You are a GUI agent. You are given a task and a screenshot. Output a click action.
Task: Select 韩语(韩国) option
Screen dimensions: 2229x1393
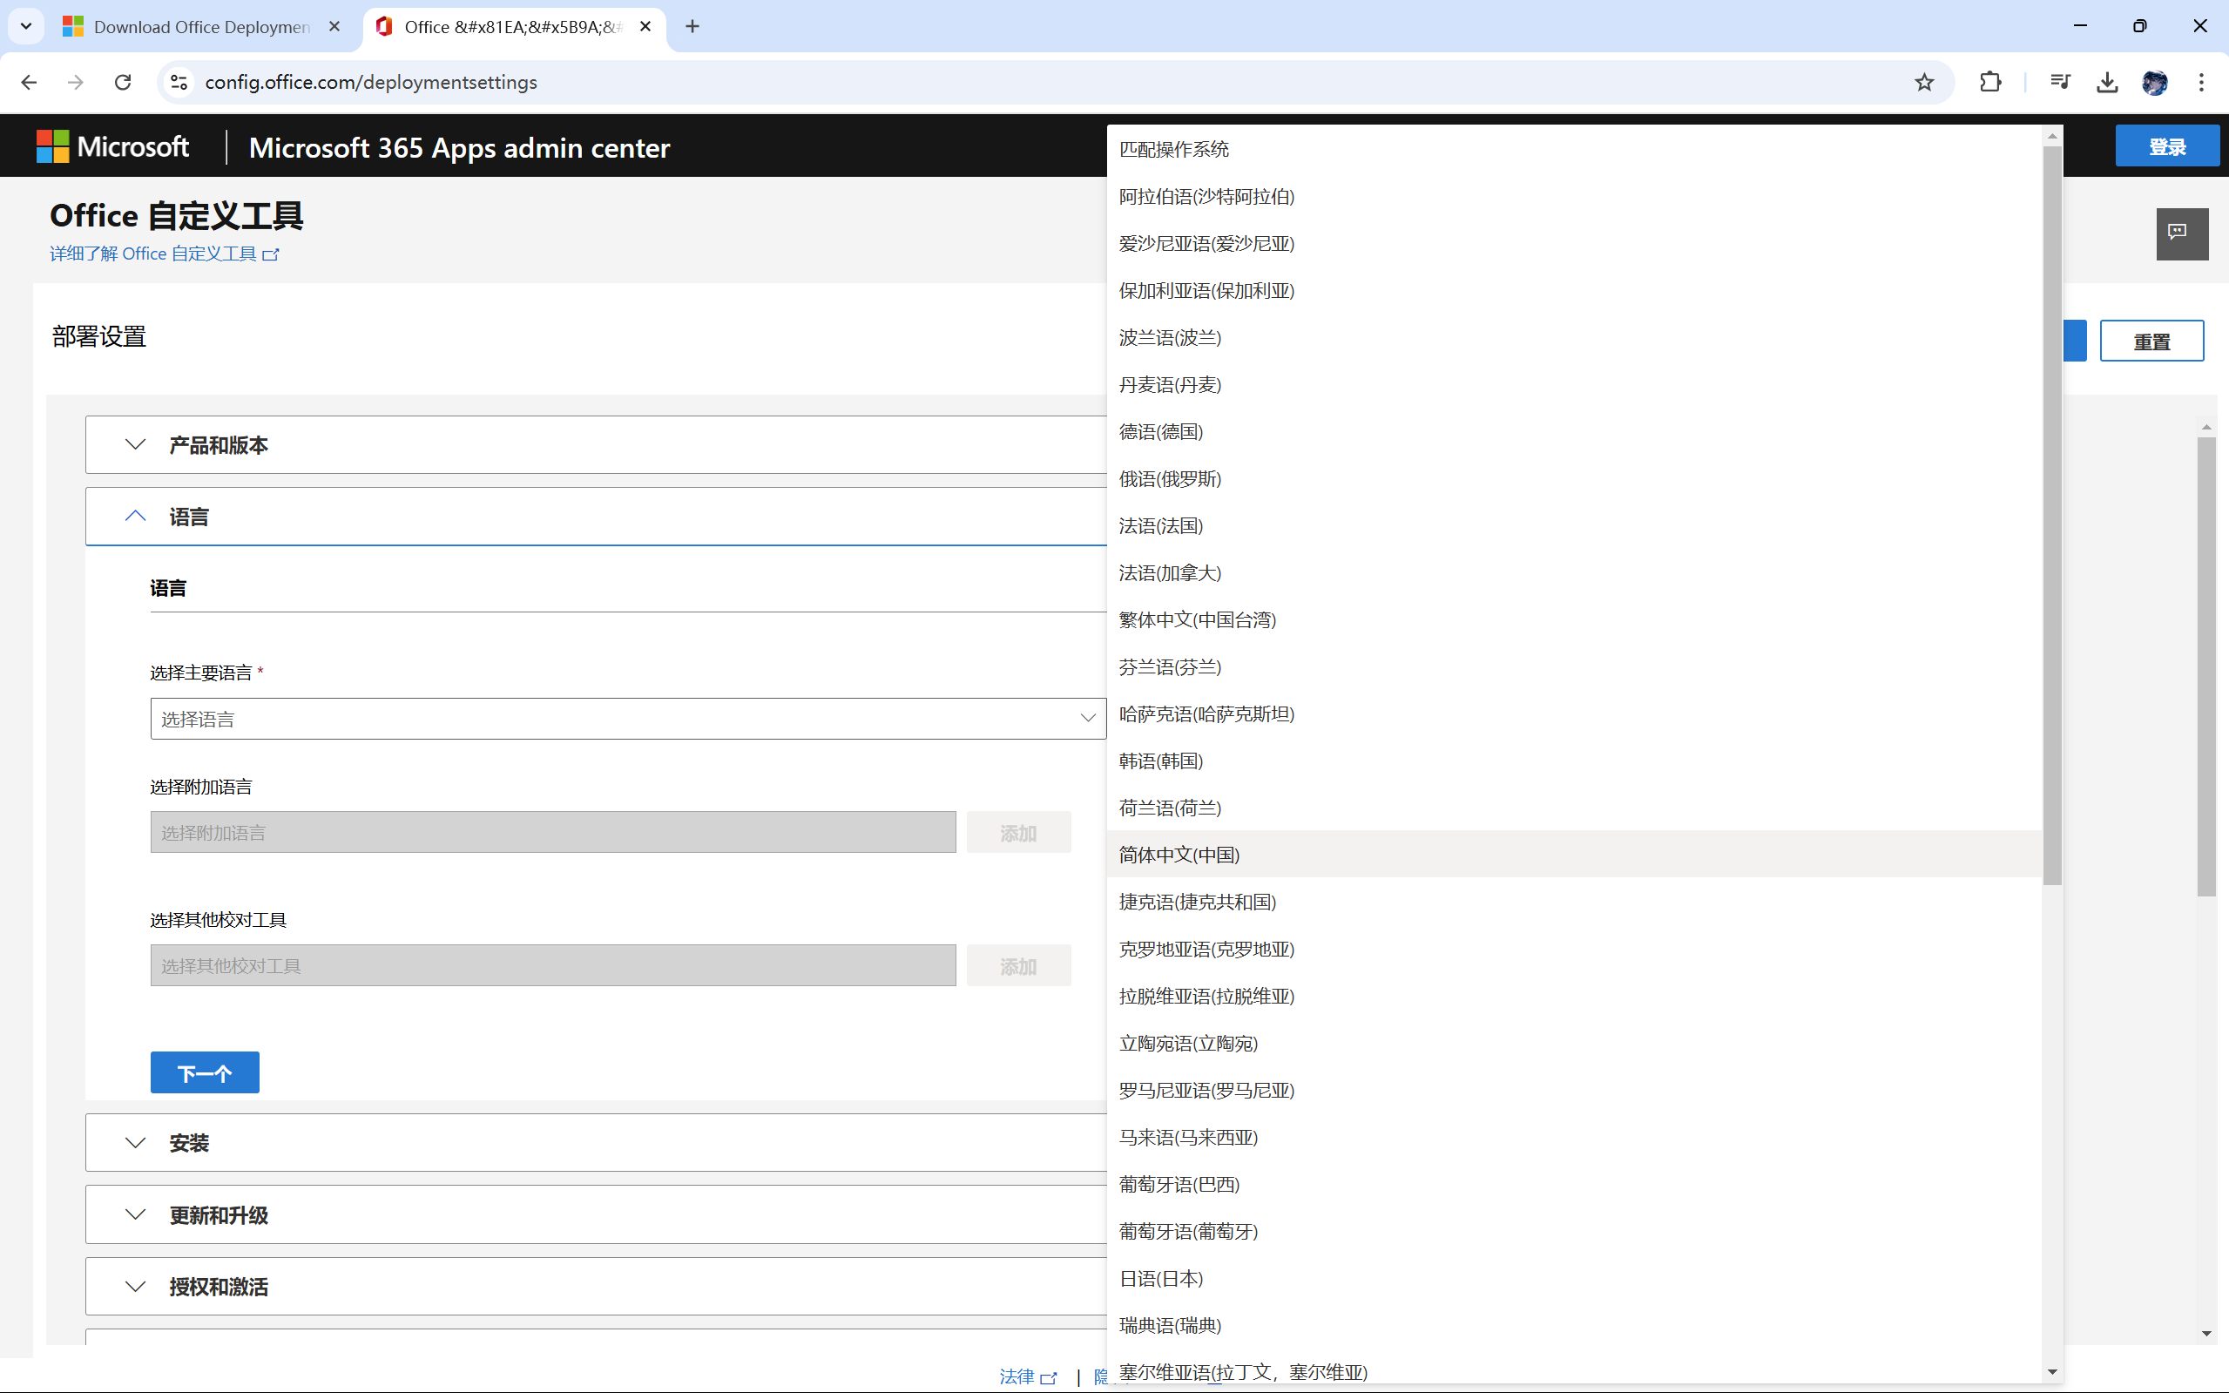point(1574,760)
